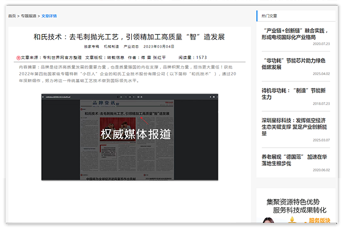Click the date 2020.07.23
343x231 pixels.
[x=321, y=44]
